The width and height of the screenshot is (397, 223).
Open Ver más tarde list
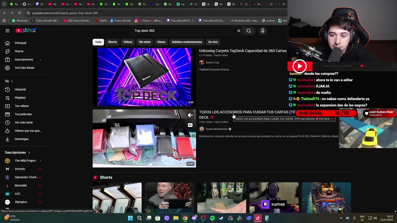[24, 122]
